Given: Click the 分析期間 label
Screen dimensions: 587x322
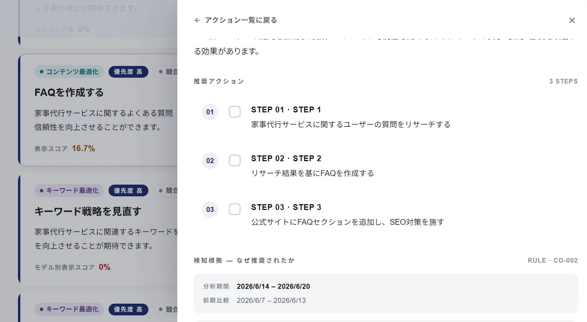Looking at the screenshot, I should point(216,286).
